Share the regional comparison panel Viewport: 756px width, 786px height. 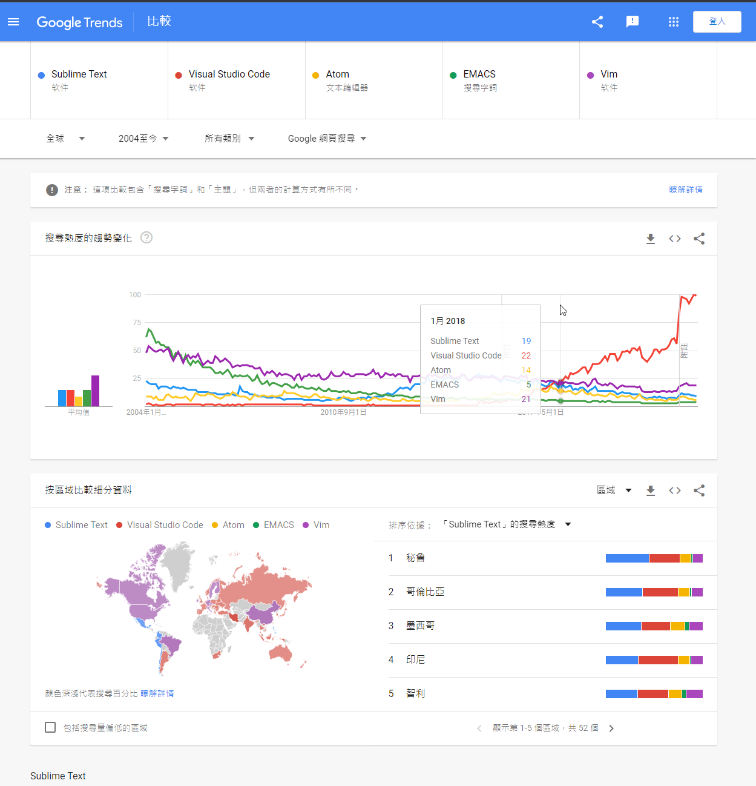click(699, 490)
